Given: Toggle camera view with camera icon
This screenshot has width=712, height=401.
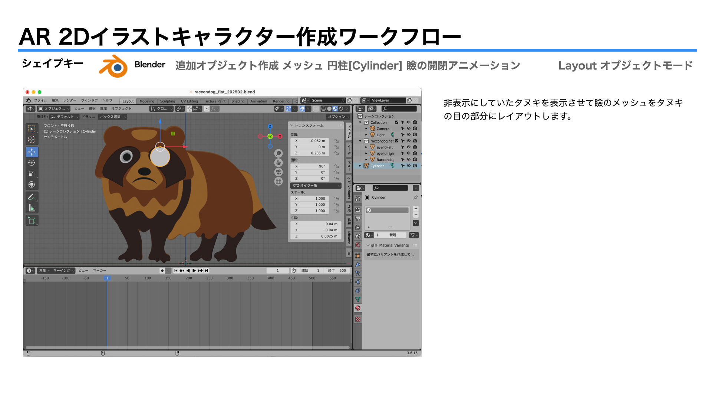Looking at the screenshot, I should tap(278, 172).
